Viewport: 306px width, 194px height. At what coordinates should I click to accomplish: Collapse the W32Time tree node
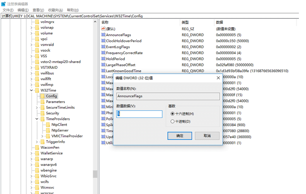(x=32, y=90)
